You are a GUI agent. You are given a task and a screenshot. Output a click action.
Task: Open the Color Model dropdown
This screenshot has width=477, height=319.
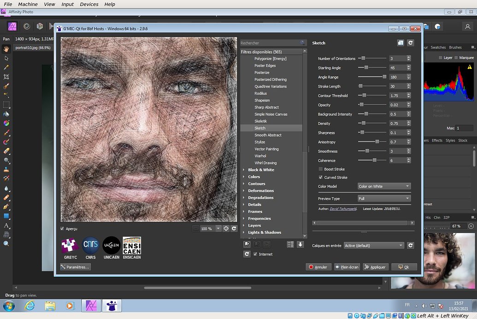pyautogui.click(x=384, y=186)
